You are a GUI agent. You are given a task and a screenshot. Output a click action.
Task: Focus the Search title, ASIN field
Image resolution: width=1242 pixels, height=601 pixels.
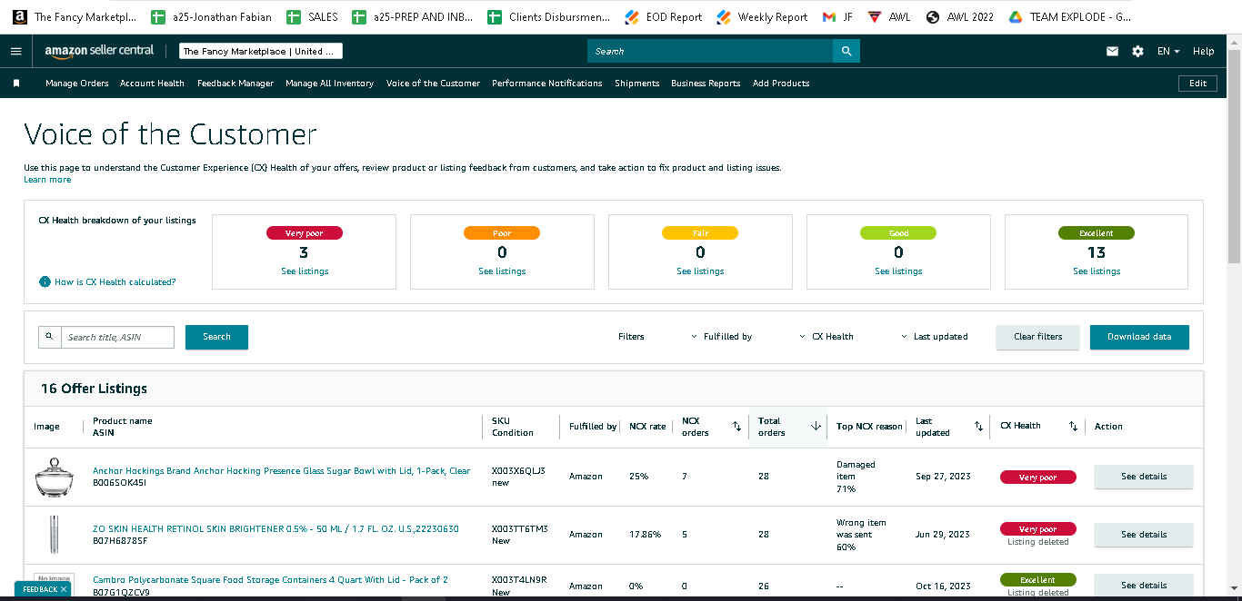pos(117,337)
